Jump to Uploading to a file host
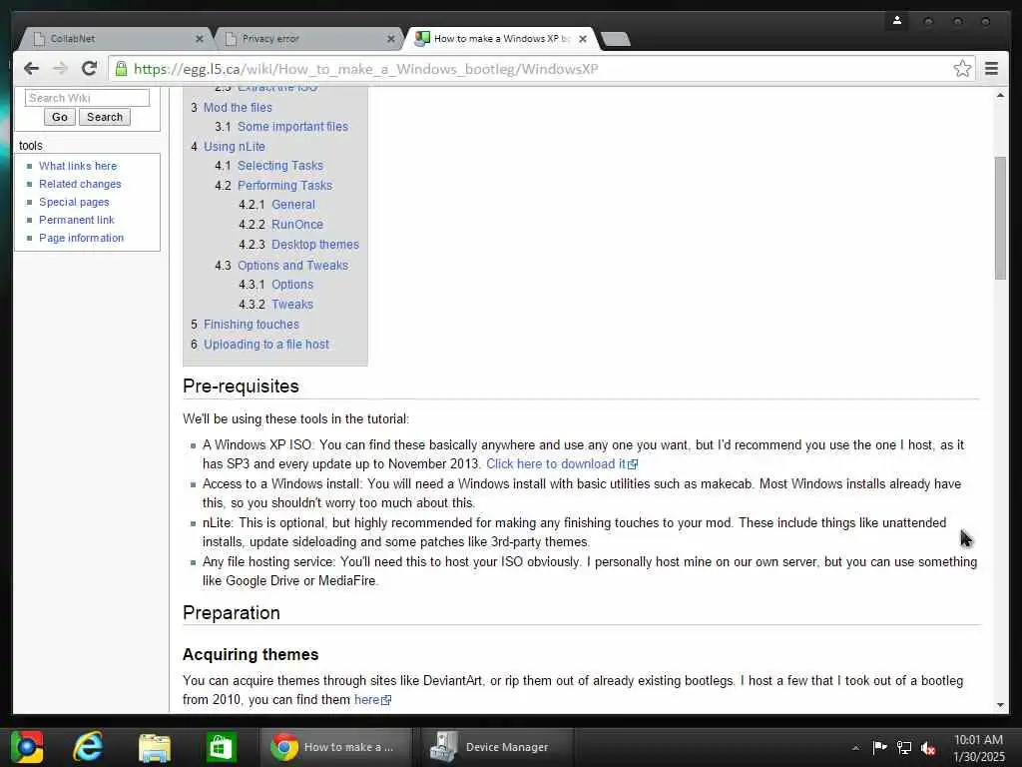 [266, 345]
